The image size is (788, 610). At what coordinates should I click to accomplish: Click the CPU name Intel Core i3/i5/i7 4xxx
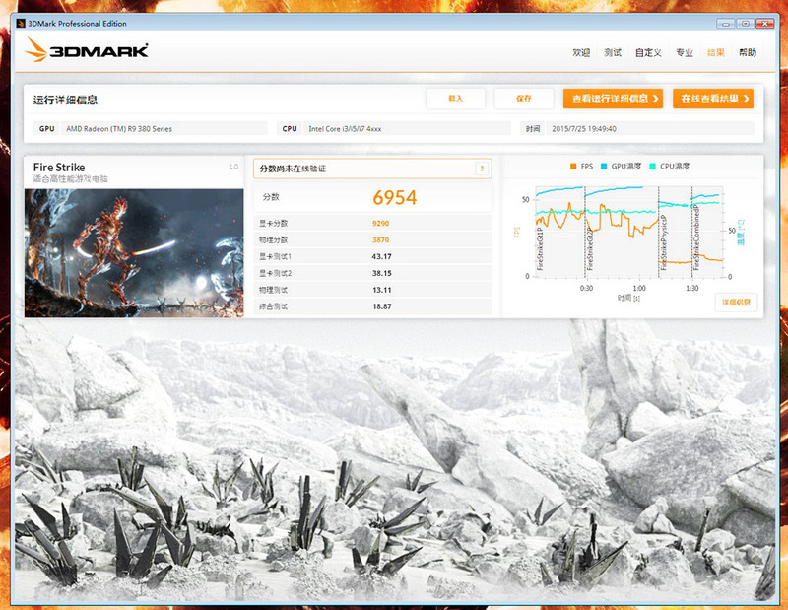[345, 129]
